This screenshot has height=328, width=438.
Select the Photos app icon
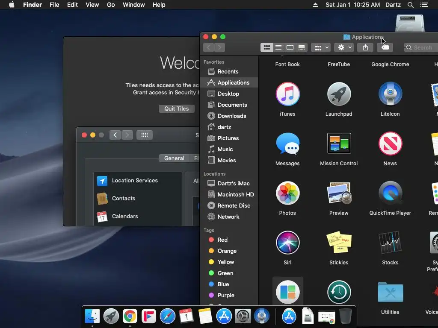point(287,193)
